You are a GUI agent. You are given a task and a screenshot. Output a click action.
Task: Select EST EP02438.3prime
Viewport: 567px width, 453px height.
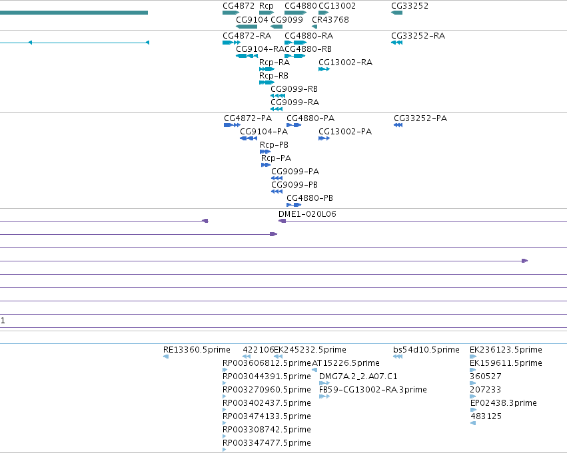(x=504, y=403)
